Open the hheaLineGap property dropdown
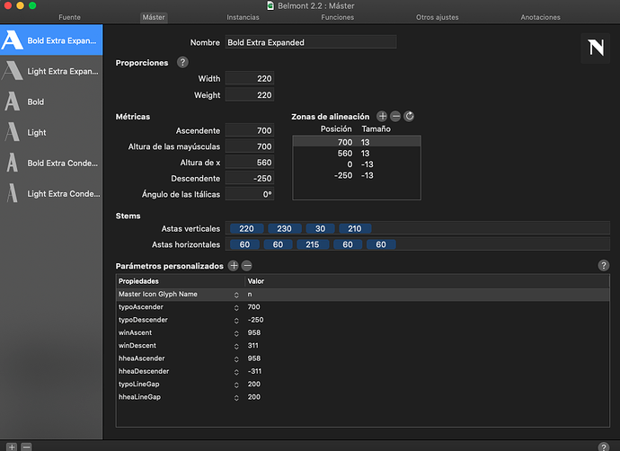Image resolution: width=620 pixels, height=451 pixels. click(x=236, y=396)
